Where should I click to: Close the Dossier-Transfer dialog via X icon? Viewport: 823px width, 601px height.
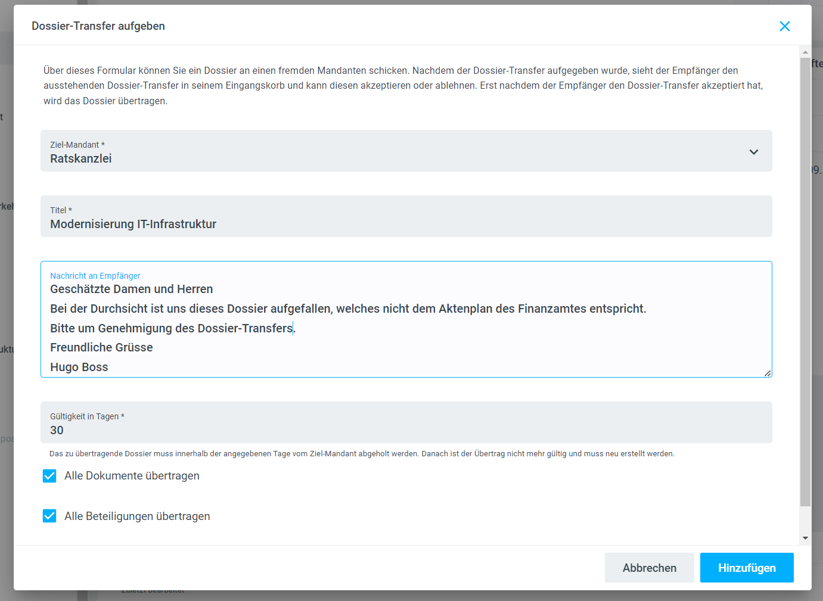click(784, 26)
